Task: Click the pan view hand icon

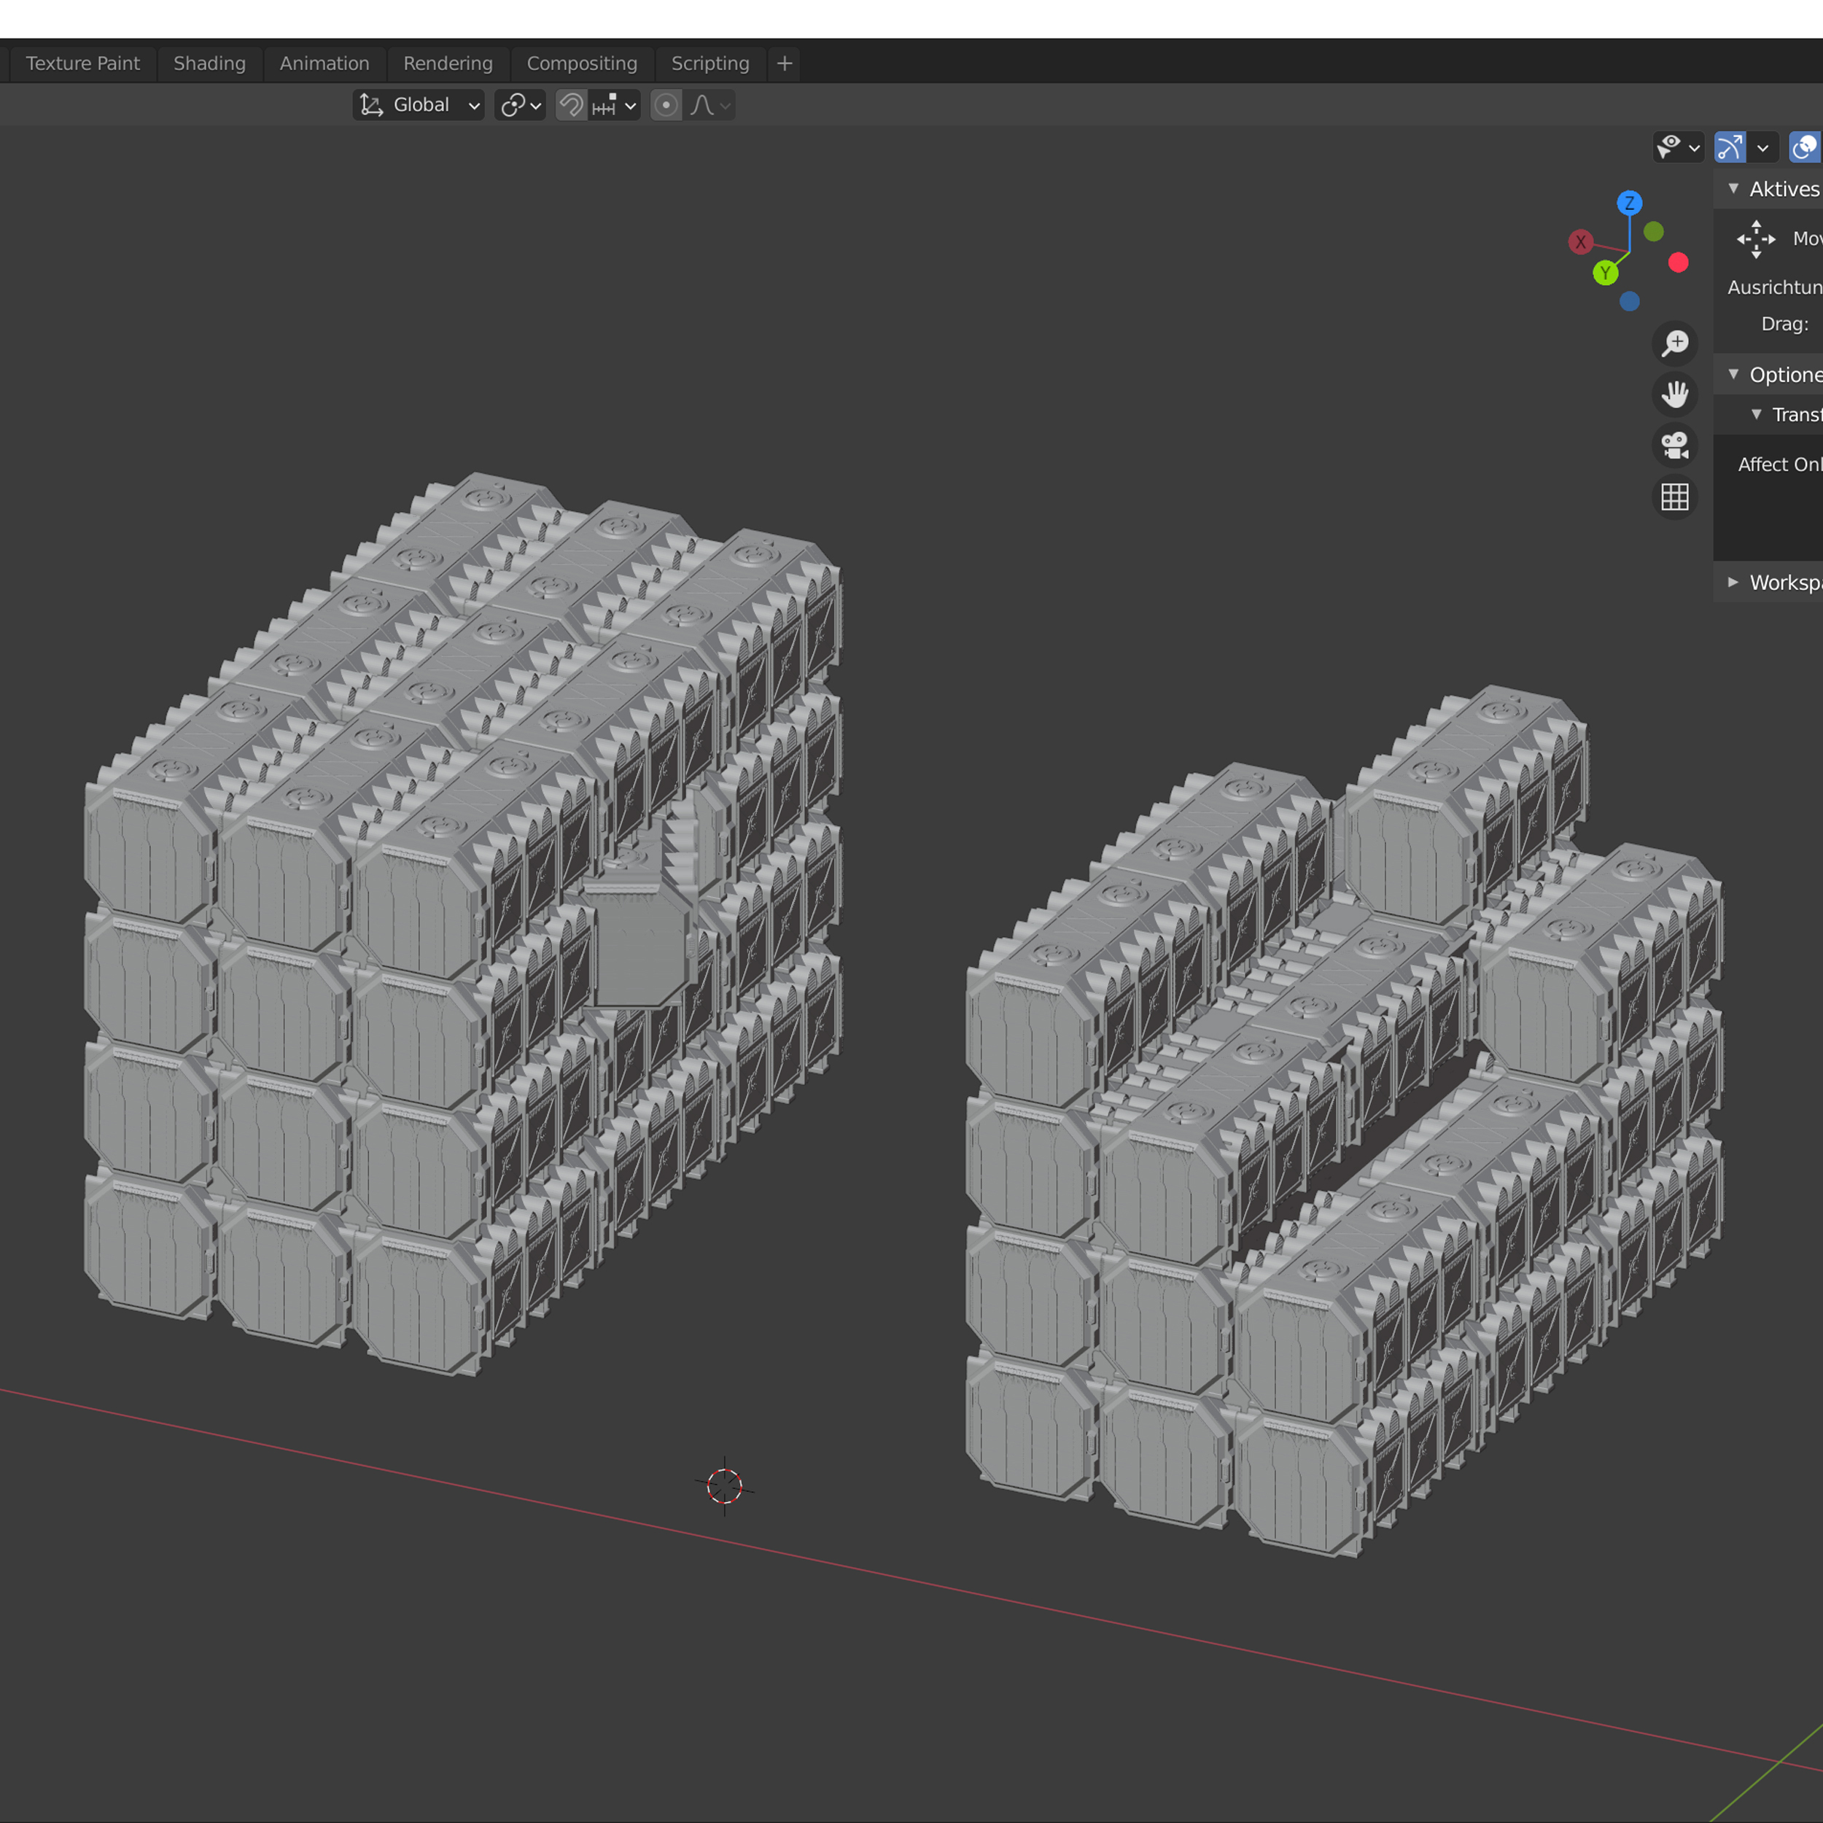Action: [1675, 394]
